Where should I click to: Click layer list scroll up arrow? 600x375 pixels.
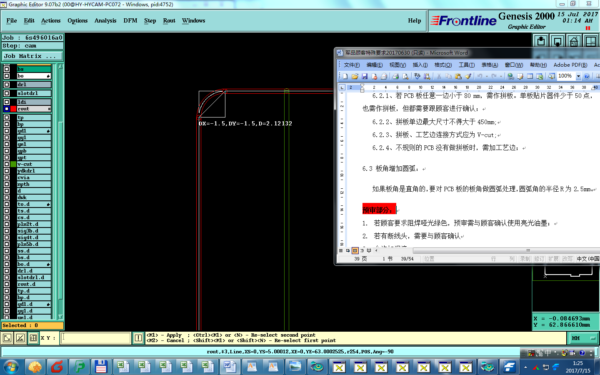[61, 67]
